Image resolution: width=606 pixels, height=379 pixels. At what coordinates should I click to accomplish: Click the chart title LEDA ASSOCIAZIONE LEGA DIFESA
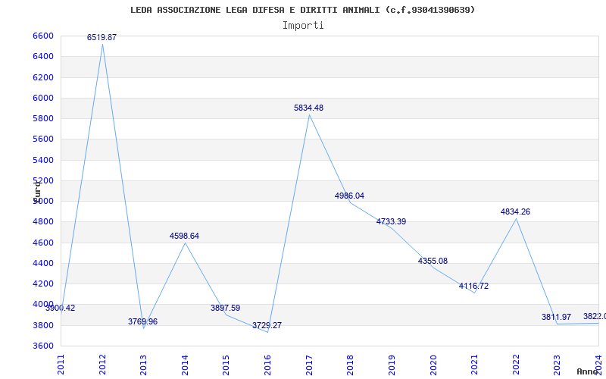pos(302,10)
